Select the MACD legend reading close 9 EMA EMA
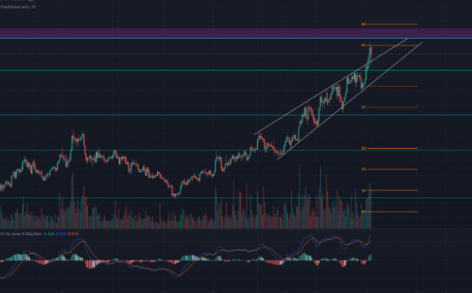 point(20,234)
